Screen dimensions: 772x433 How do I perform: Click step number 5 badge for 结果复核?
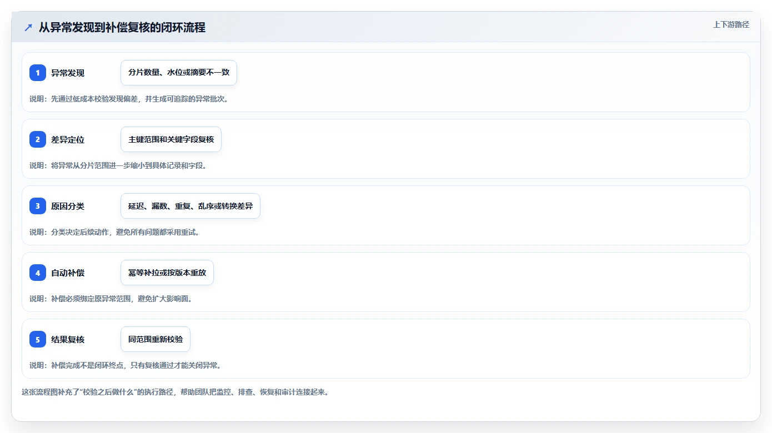[38, 339]
